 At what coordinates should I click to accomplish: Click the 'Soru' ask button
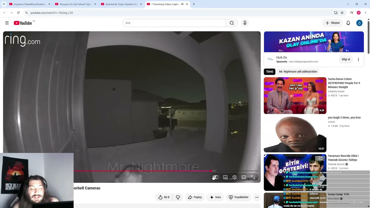[215, 197]
